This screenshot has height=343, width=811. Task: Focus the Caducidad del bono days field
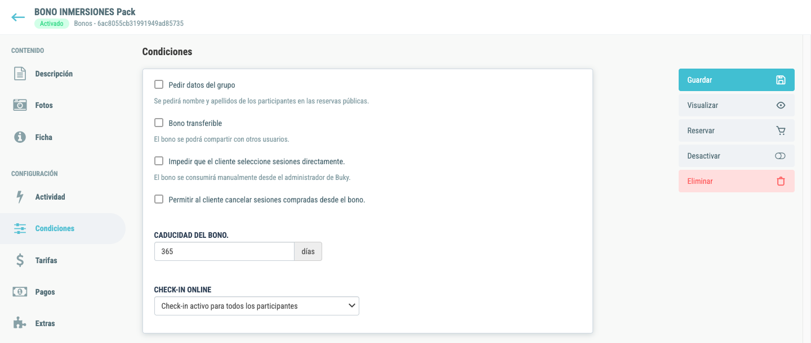224,251
